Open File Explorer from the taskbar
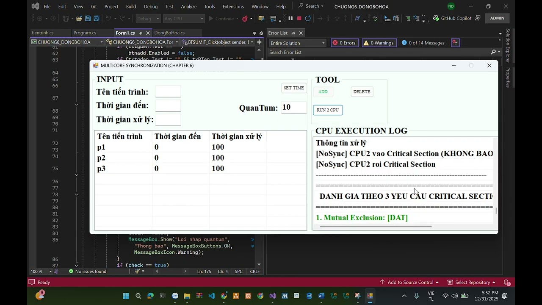 pos(187,296)
